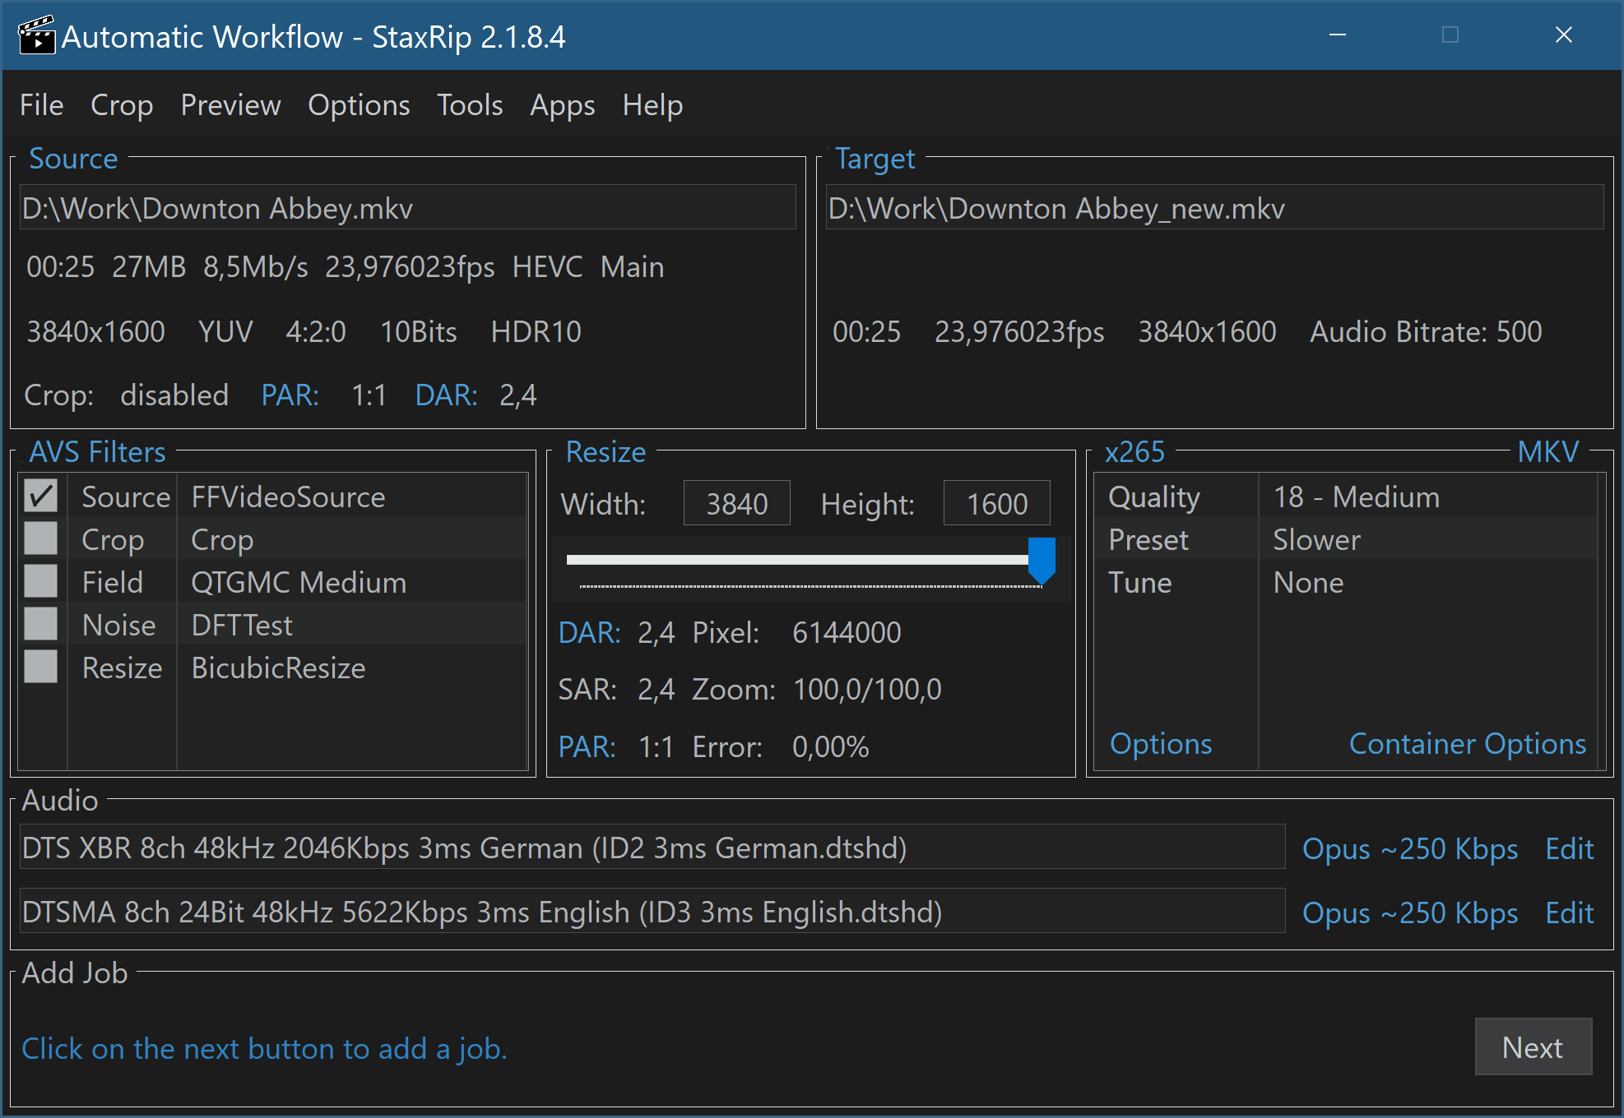Image resolution: width=1624 pixels, height=1118 pixels.
Task: Edit the German DTS audio track
Action: [1569, 848]
